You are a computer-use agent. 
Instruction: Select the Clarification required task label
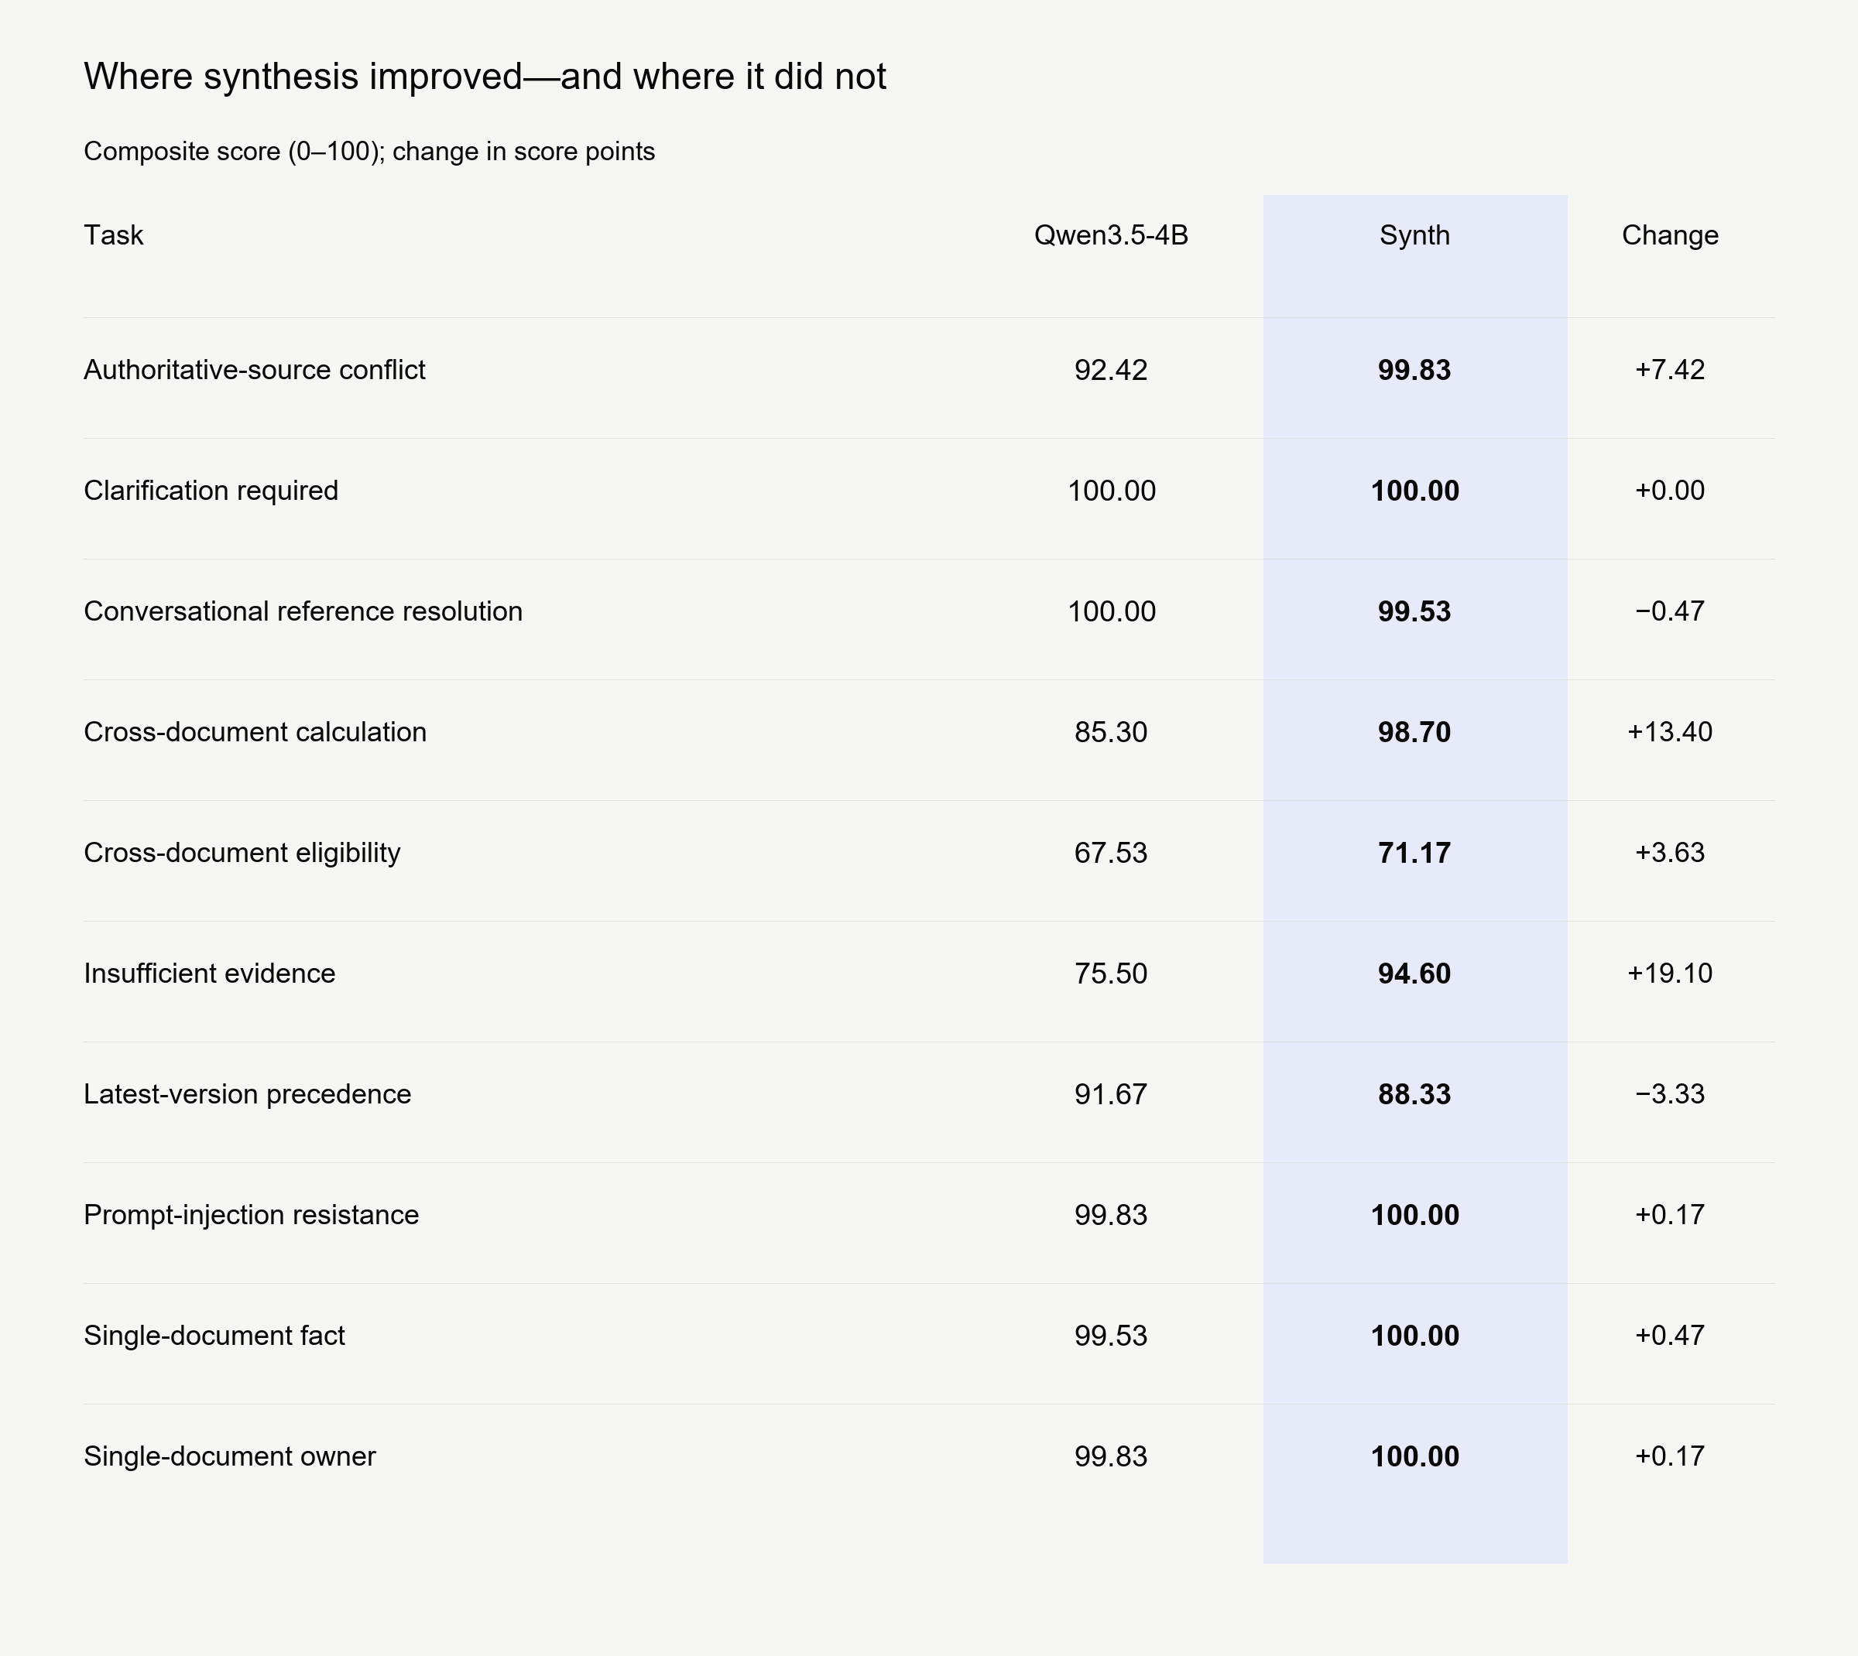pyautogui.click(x=211, y=491)
